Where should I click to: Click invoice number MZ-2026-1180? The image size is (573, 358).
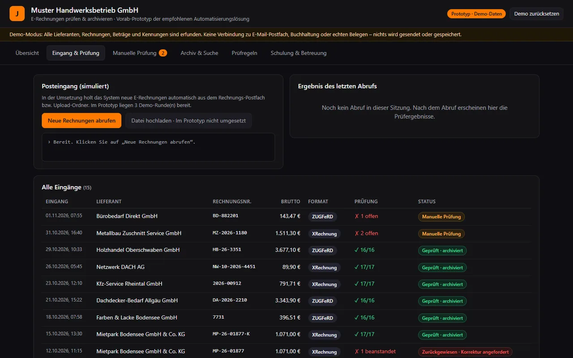click(230, 233)
